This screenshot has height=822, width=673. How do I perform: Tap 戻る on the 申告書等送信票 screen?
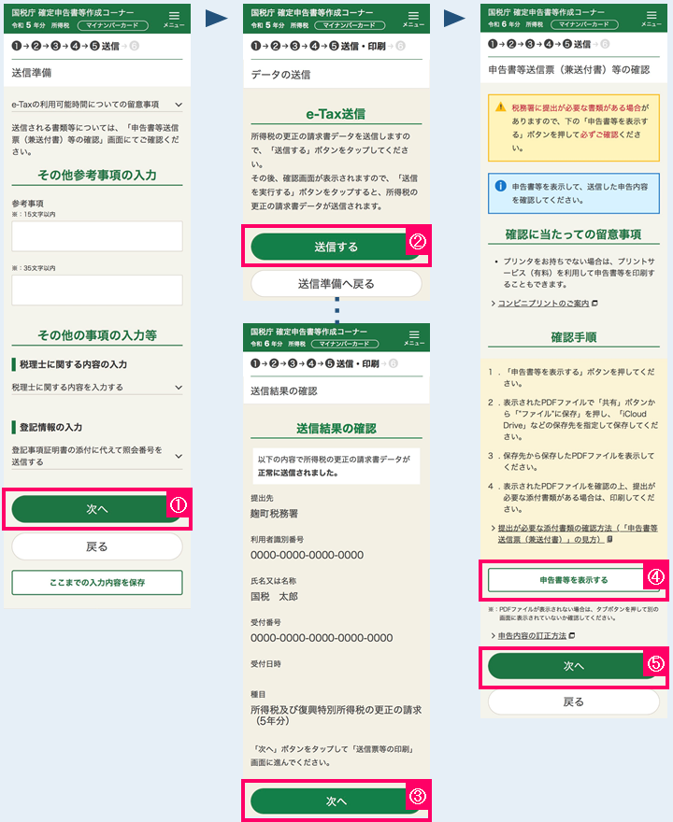click(573, 702)
